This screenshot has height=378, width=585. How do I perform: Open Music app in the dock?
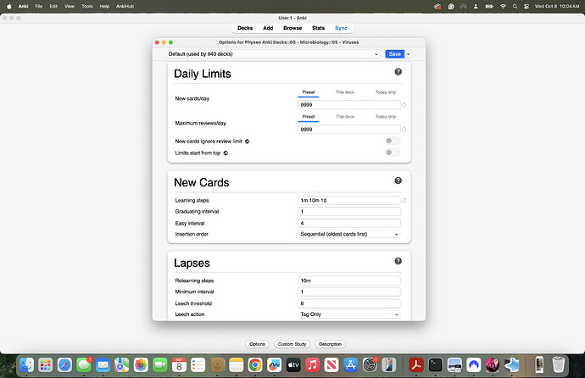[x=312, y=365]
